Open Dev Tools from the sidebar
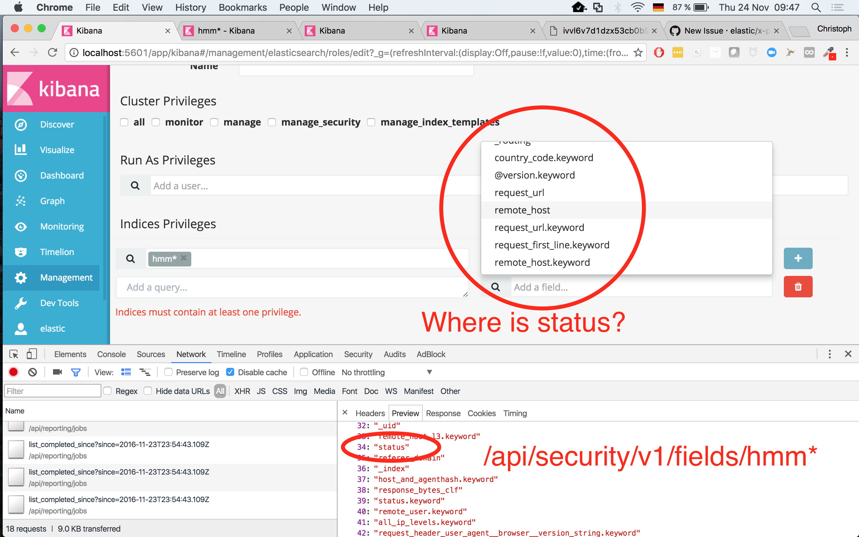Screen dimensions: 859x537 click(x=59, y=303)
